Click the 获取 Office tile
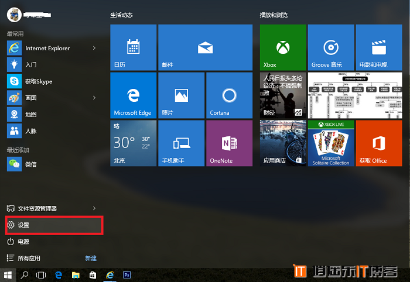The image size is (410, 282). click(x=379, y=143)
